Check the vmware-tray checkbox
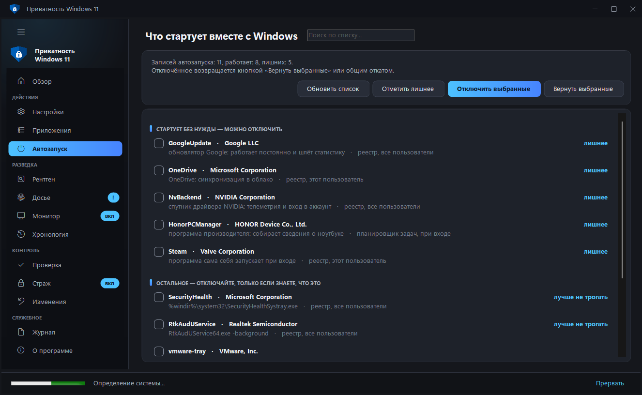The height and width of the screenshot is (395, 642). pos(159,351)
